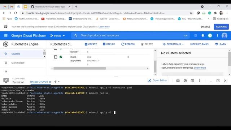
Task: Dismiss the free trial banner
Action: pyautogui.click(x=205, y=27)
